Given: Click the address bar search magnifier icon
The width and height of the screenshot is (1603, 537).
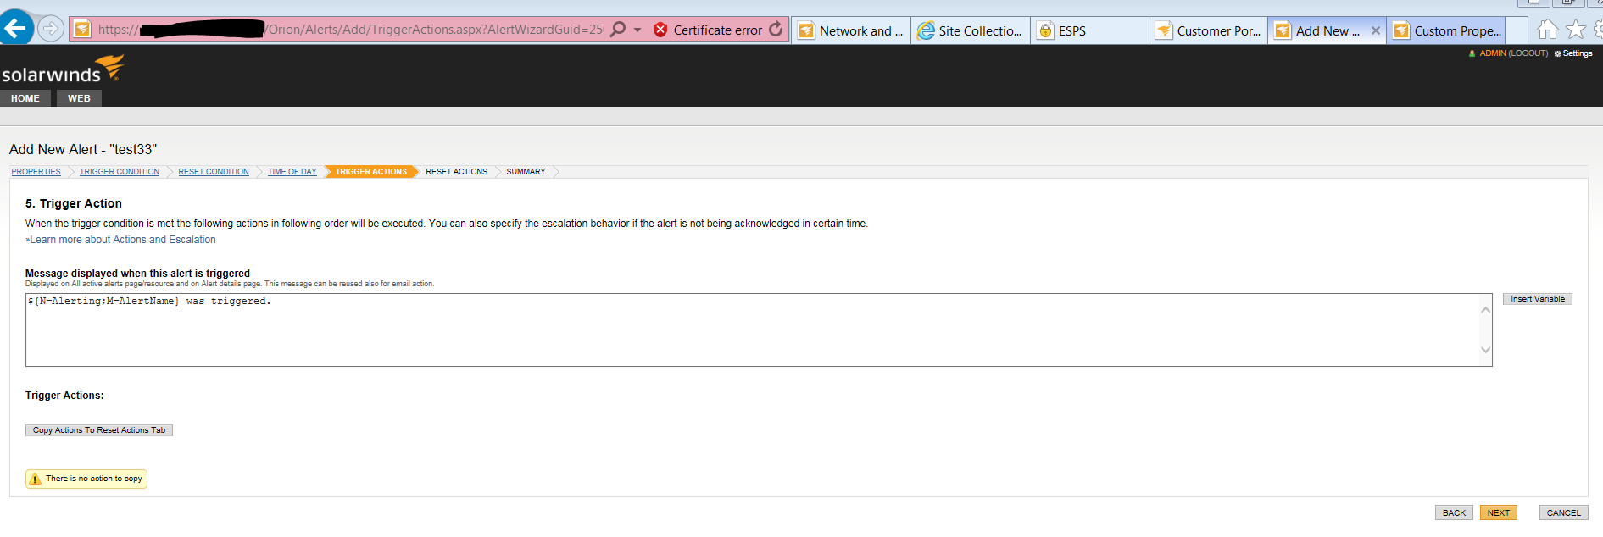Looking at the screenshot, I should 618,30.
